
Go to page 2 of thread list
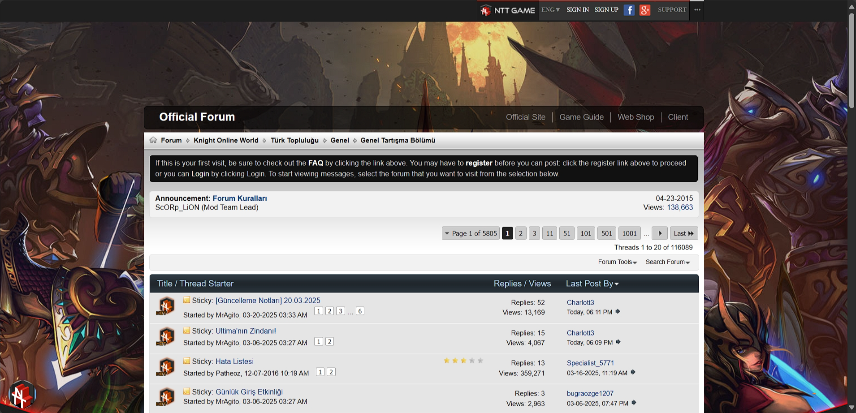(x=521, y=233)
